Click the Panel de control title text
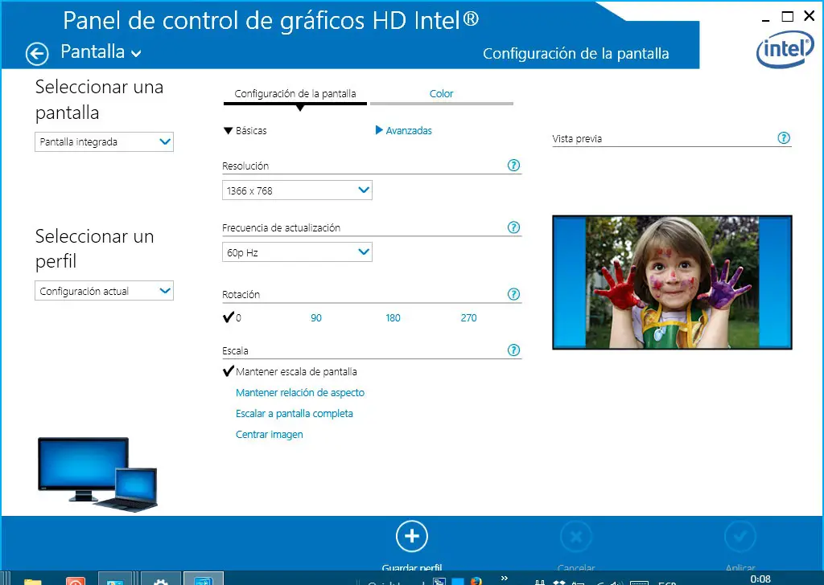This screenshot has height=585, width=824. click(270, 21)
